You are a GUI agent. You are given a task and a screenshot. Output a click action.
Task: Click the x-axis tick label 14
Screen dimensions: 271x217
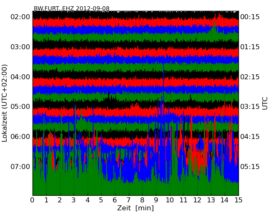225,200
